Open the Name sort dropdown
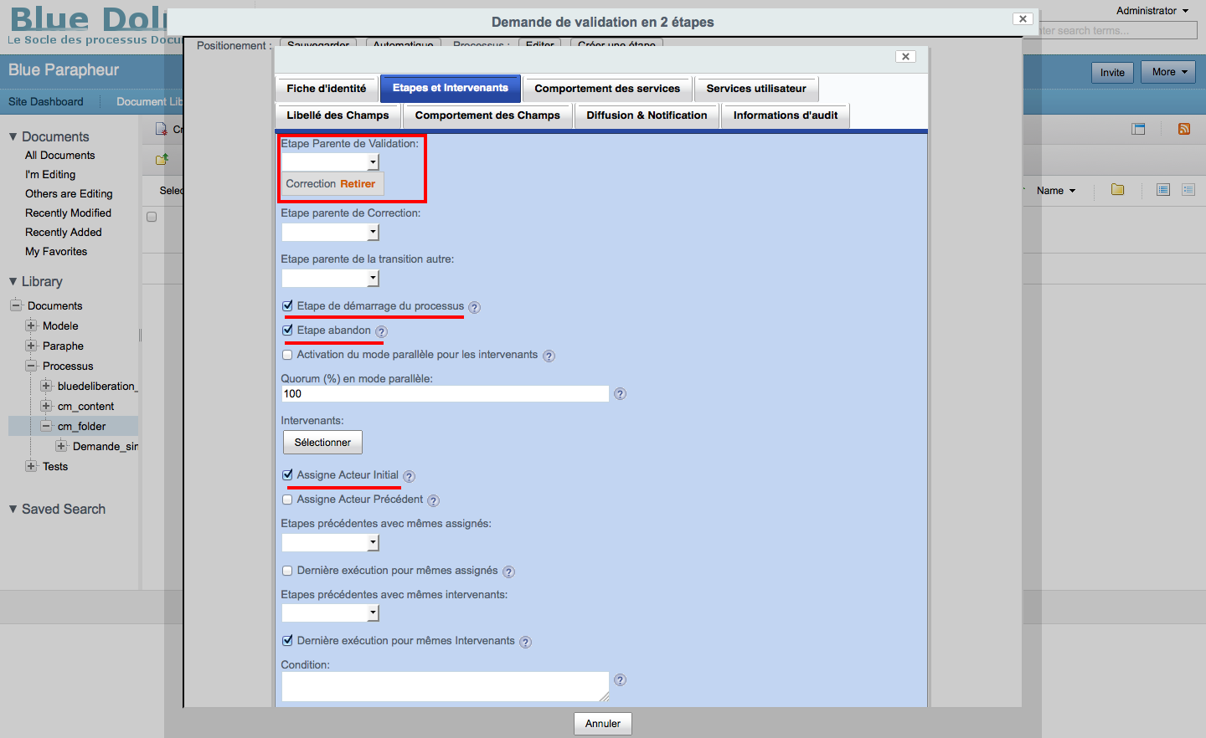 coord(1055,191)
